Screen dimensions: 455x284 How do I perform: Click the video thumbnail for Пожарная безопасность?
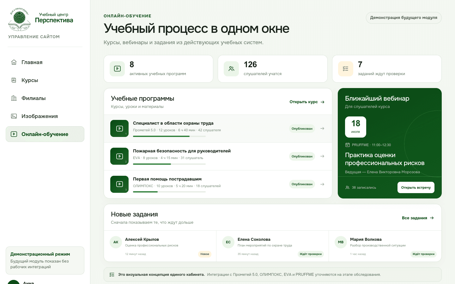pyautogui.click(x=119, y=156)
